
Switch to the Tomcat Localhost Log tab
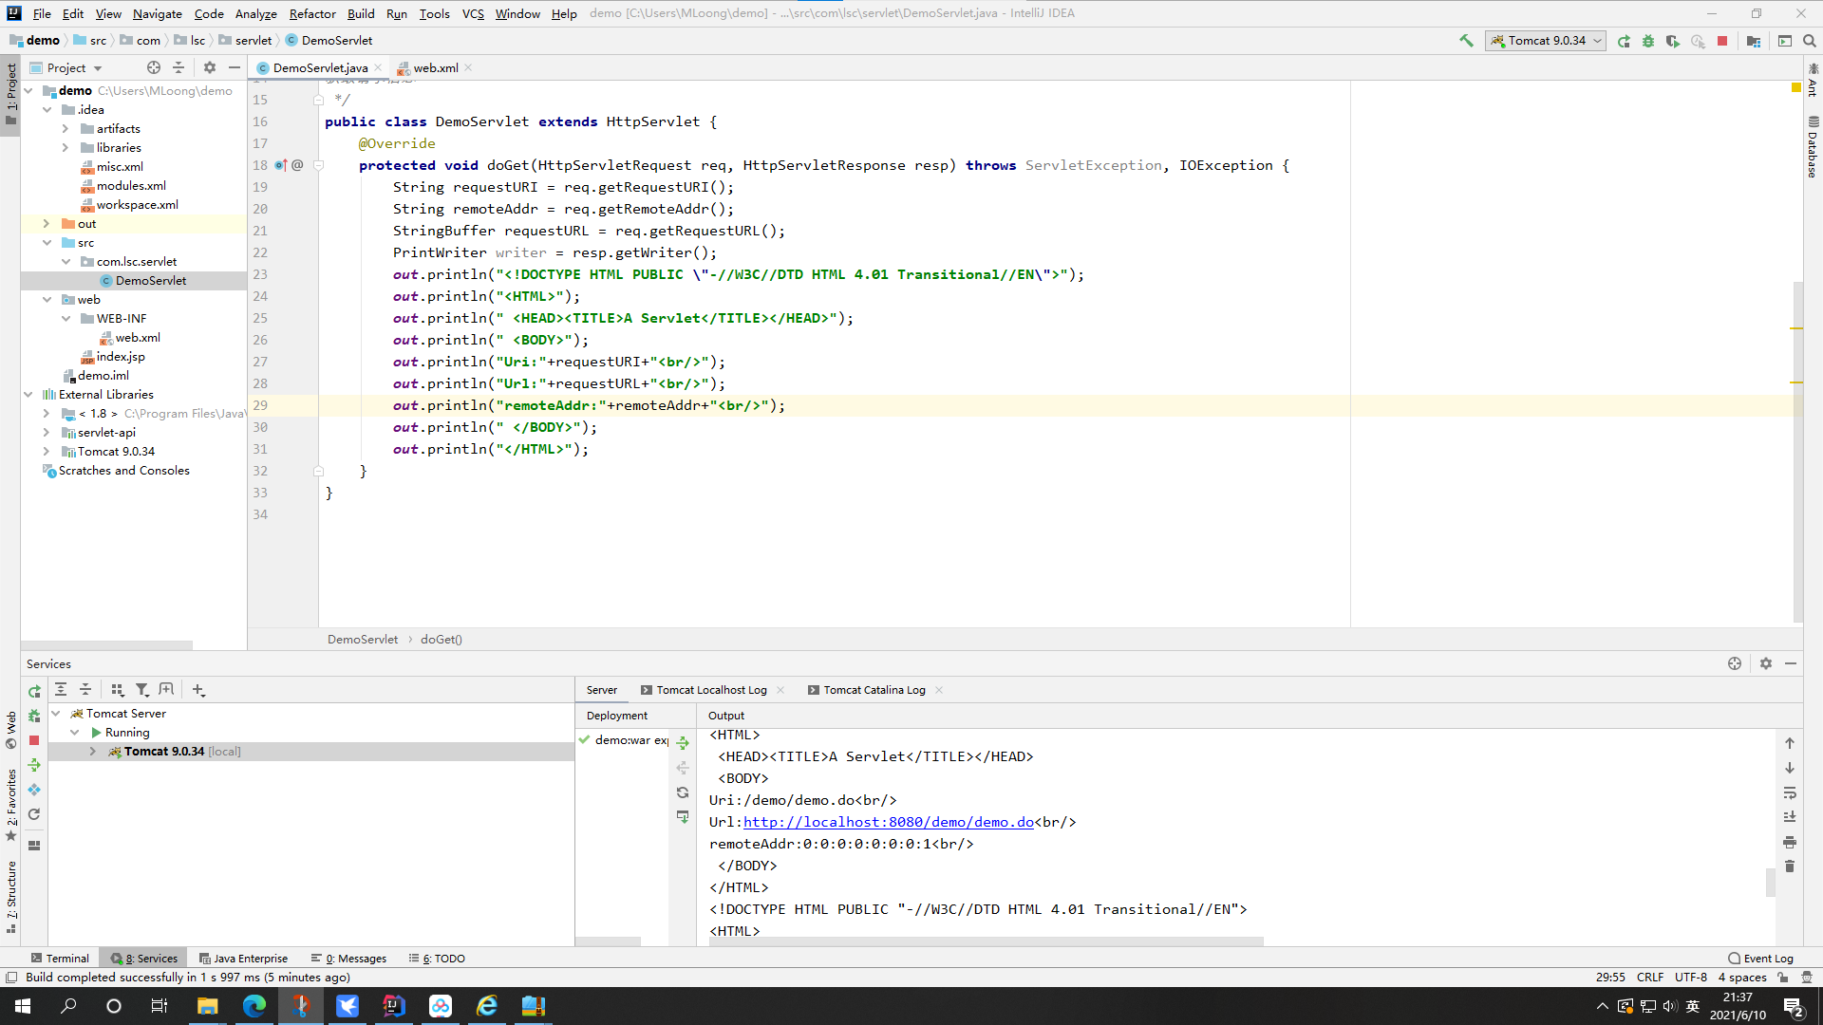711,690
